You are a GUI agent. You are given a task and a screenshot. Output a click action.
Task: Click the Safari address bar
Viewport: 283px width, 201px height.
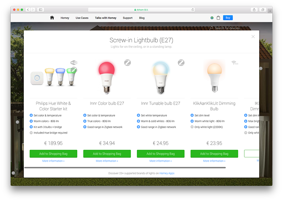(x=141, y=10)
